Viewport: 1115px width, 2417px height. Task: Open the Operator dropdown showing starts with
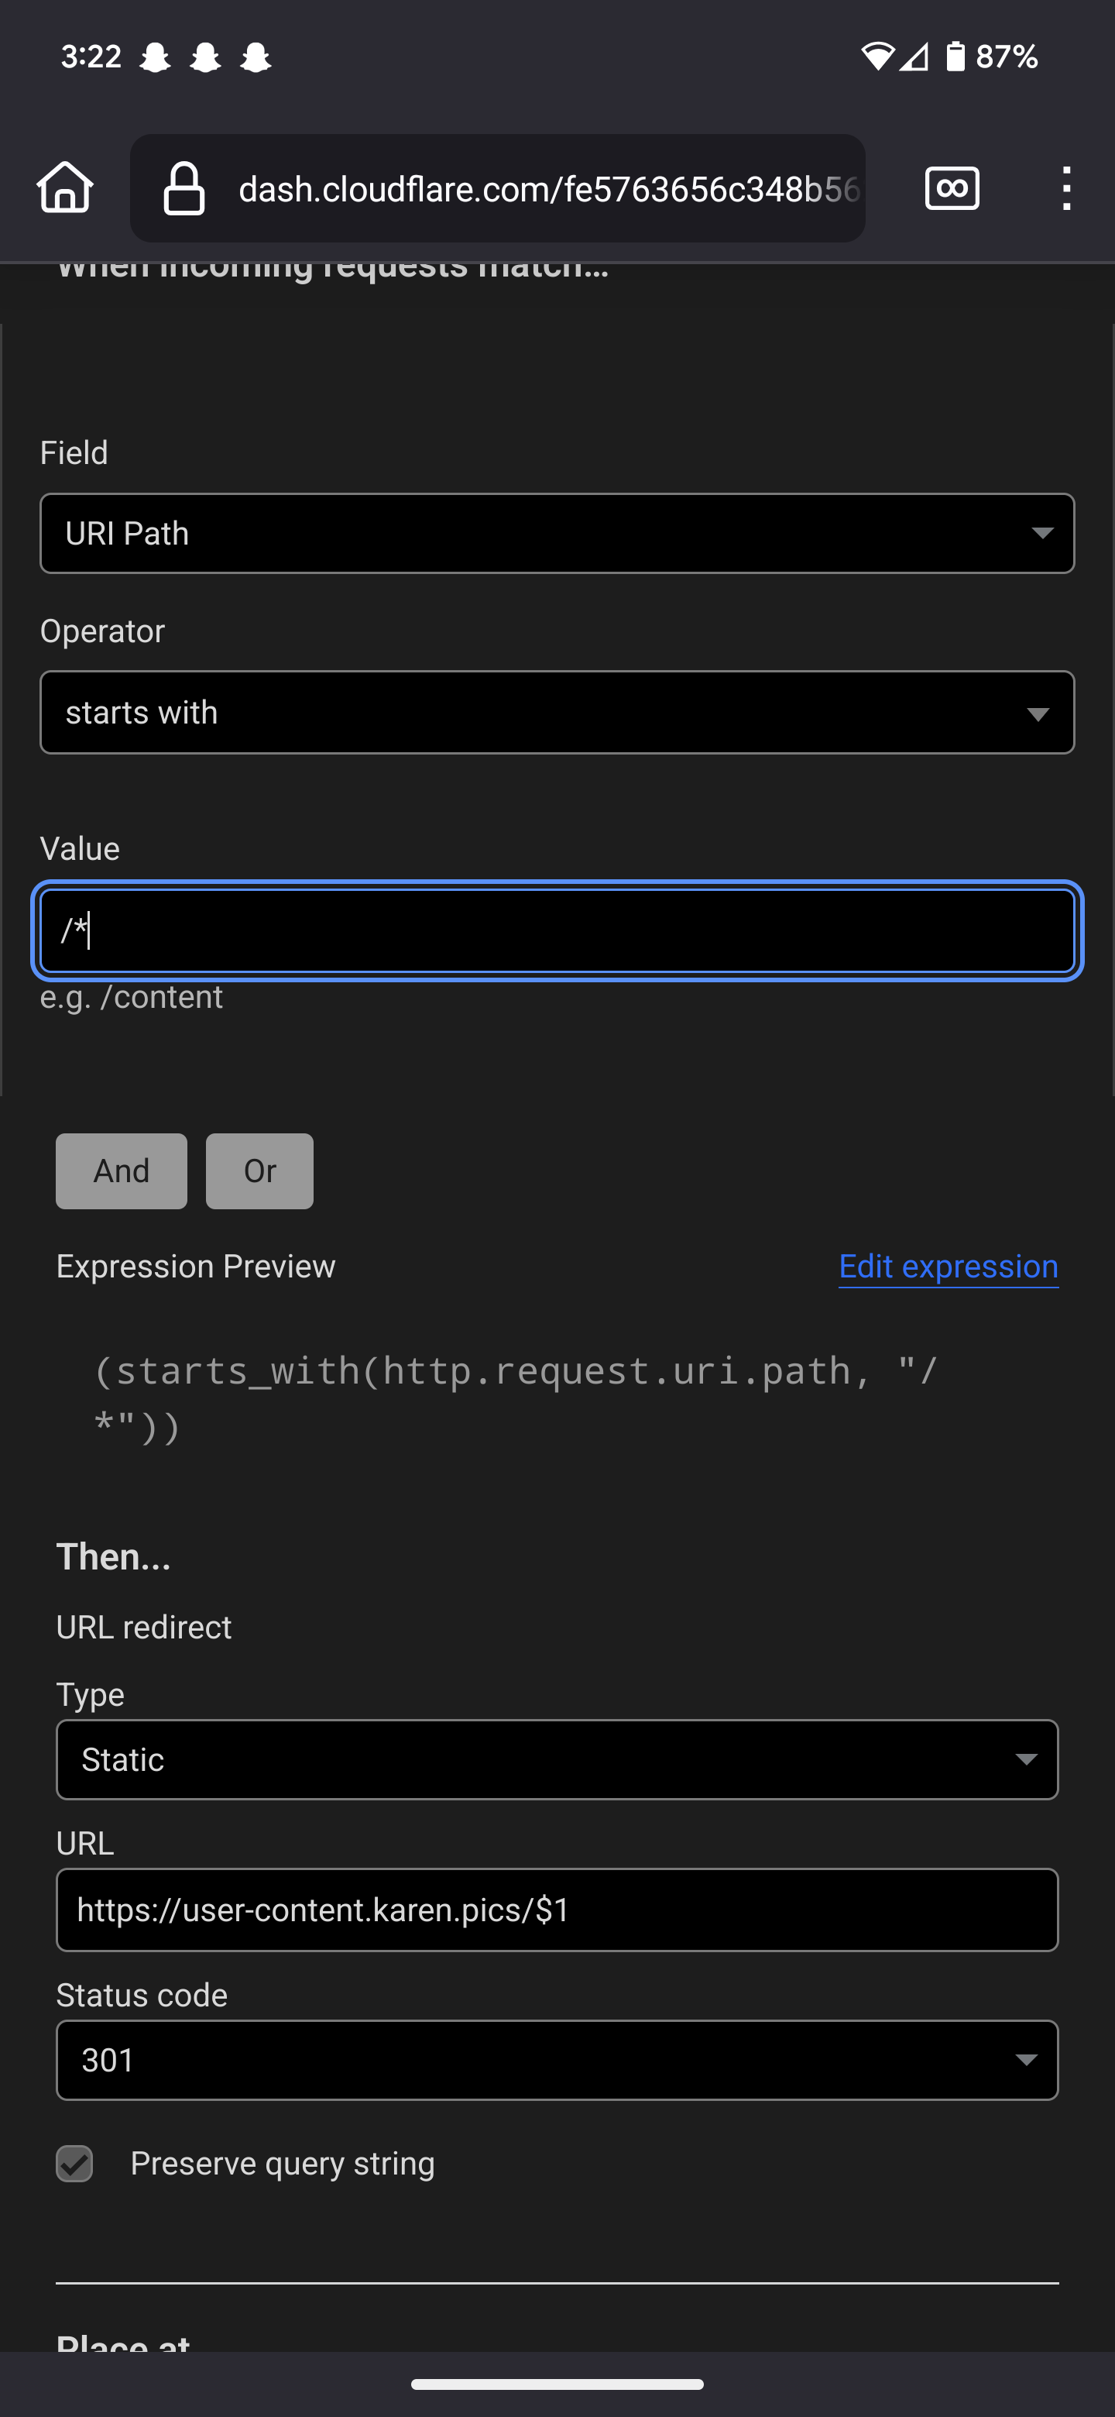557,712
